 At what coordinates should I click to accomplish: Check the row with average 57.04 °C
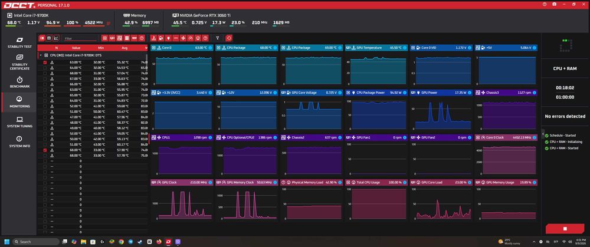(x=45, y=73)
